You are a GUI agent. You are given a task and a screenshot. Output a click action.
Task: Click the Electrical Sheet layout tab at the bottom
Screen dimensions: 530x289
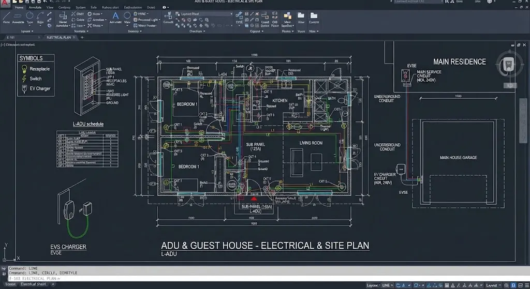34,284
